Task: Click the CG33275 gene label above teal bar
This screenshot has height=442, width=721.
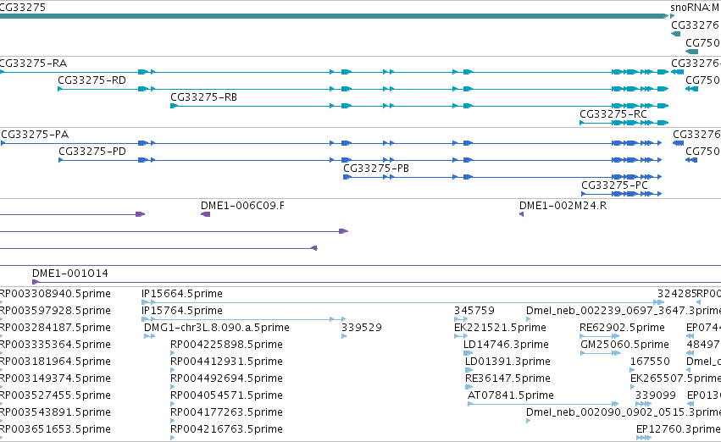Action: [23, 8]
